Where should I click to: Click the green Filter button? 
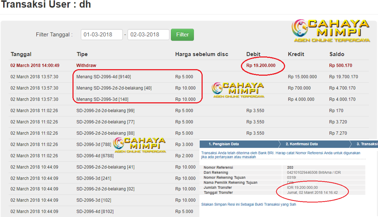pos(182,35)
